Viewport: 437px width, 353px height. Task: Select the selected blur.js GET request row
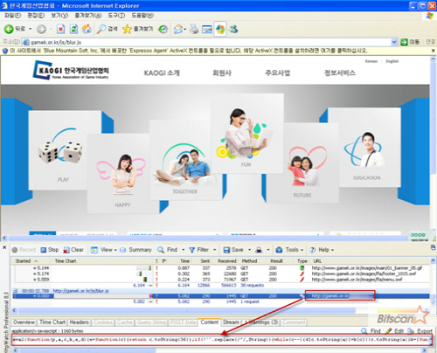pyautogui.click(x=221, y=296)
